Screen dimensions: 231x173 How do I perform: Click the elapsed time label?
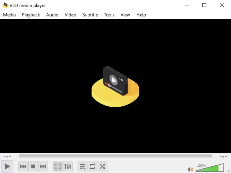[8, 157]
